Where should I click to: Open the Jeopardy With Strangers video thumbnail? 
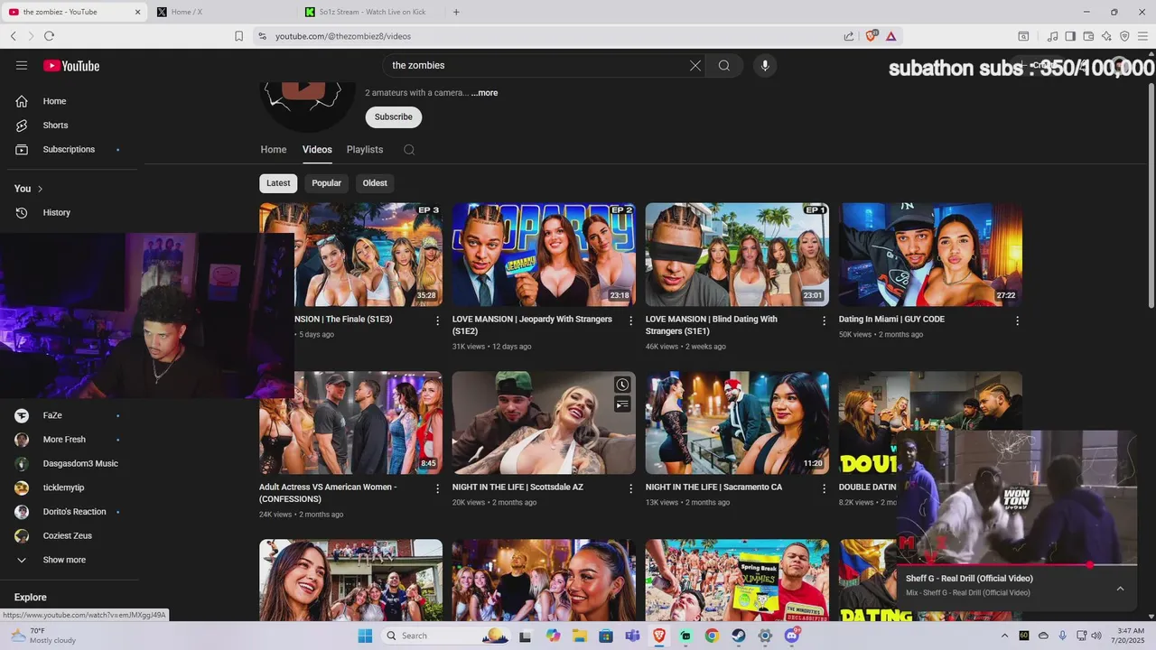point(544,255)
